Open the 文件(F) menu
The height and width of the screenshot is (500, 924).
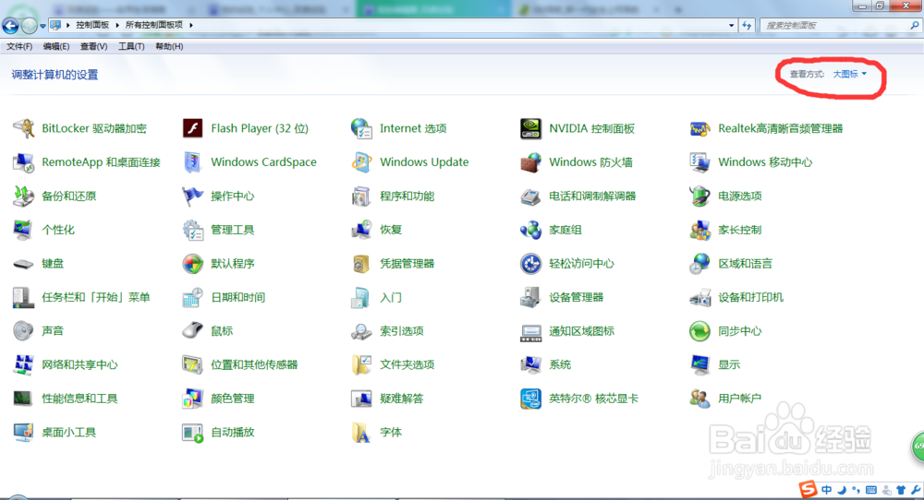click(19, 46)
